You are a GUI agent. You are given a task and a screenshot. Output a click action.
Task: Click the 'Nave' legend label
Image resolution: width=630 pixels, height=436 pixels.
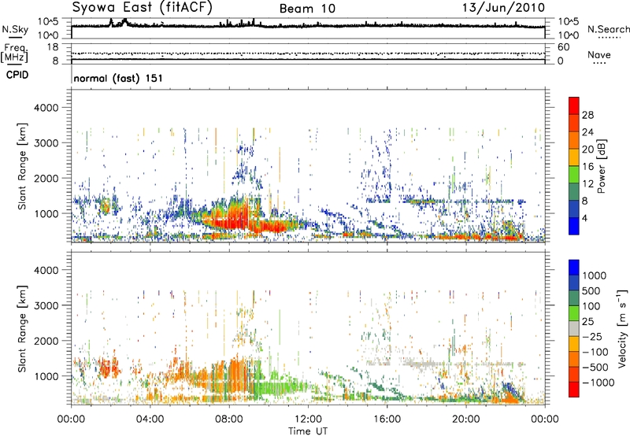click(x=599, y=55)
